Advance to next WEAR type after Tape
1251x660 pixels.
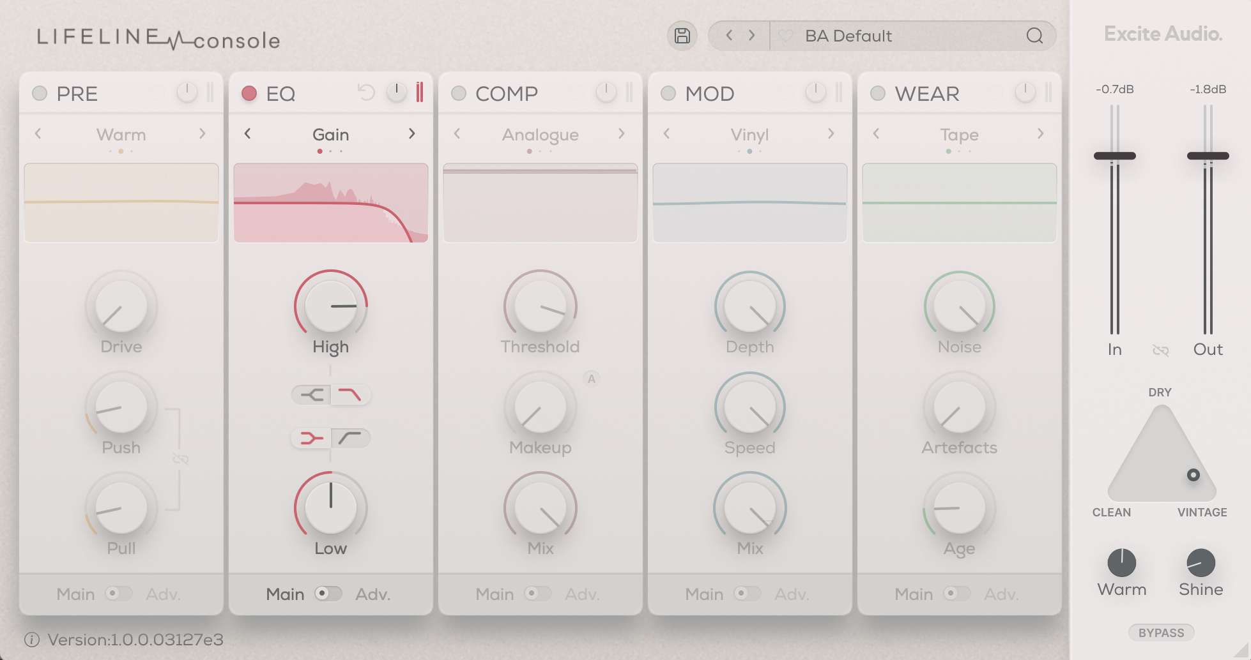pyautogui.click(x=1040, y=133)
